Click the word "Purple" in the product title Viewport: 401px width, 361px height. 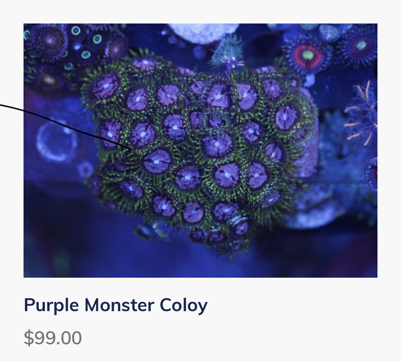pyautogui.click(x=51, y=305)
